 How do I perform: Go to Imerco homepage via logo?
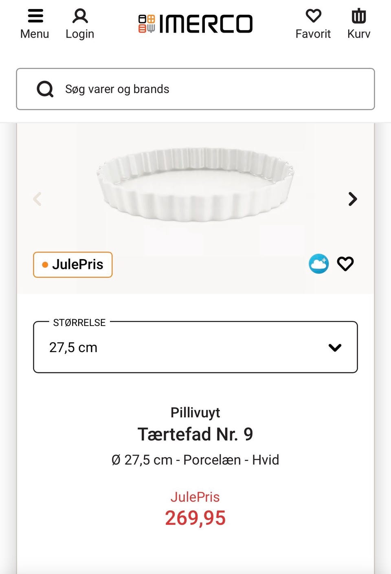pos(195,24)
